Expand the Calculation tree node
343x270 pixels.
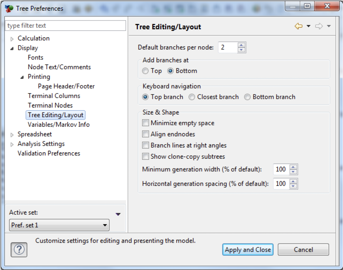point(12,38)
